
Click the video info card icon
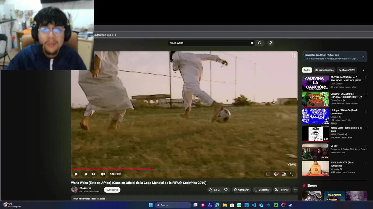[x=293, y=55]
